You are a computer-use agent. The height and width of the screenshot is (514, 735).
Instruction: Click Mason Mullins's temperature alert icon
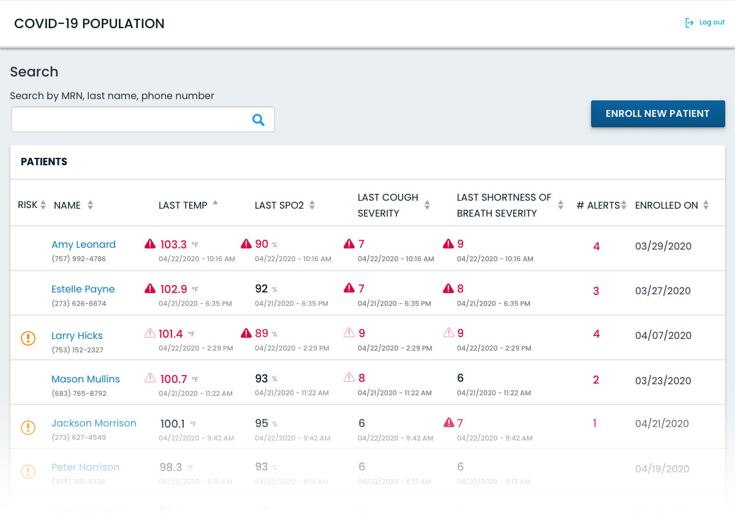pos(150,378)
